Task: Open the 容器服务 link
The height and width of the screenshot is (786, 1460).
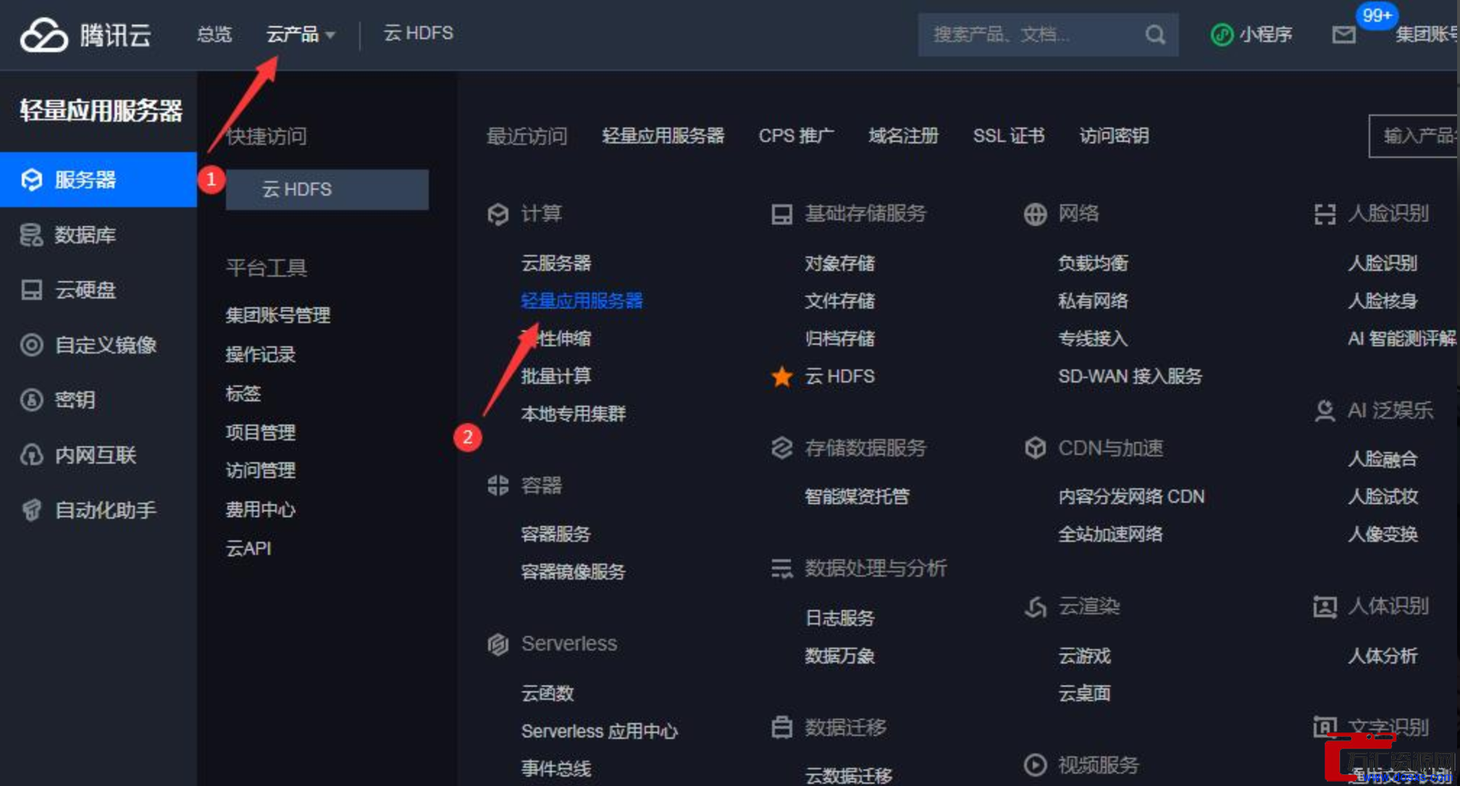Action: 556,534
